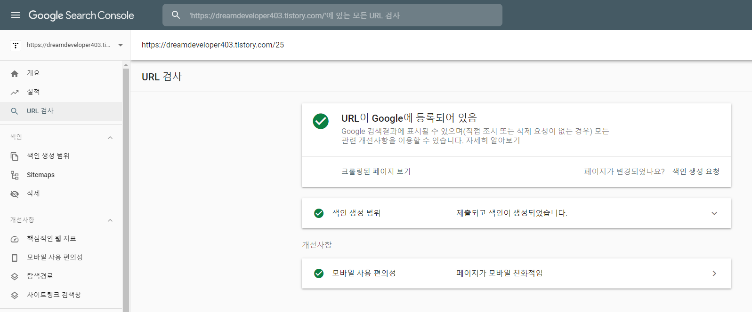Click the 색인 생성 범위 pages icon
Screen dimensions: 752x312
click(x=15, y=156)
